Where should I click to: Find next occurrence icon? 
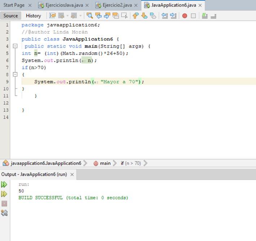[107, 16]
